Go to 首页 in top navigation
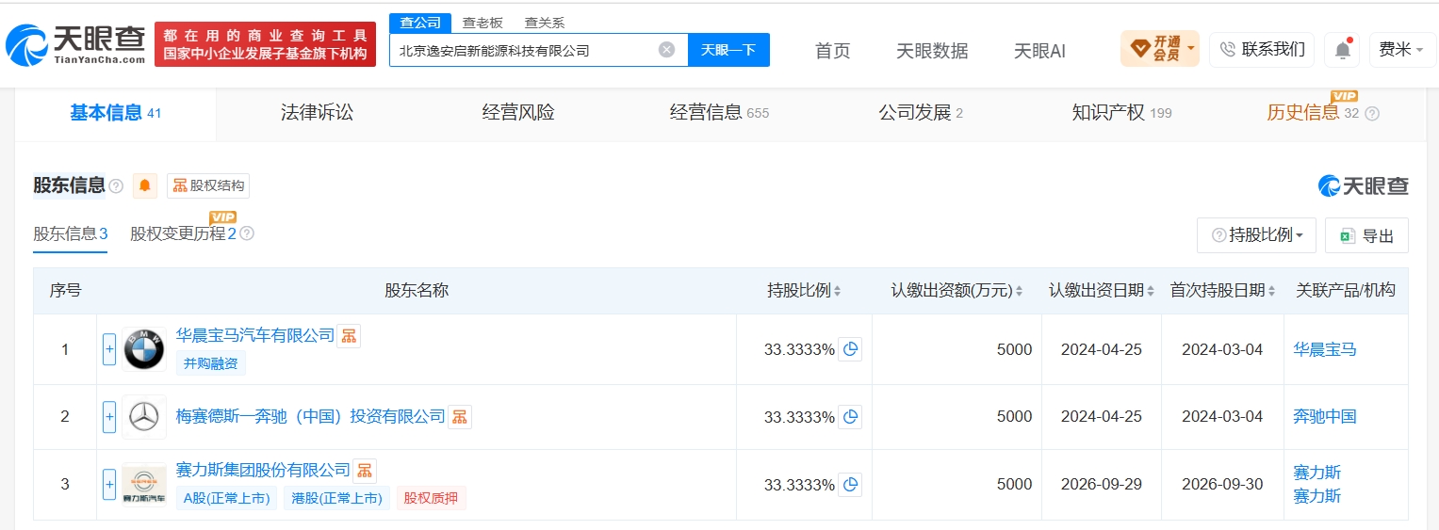The width and height of the screenshot is (1439, 530). click(832, 51)
